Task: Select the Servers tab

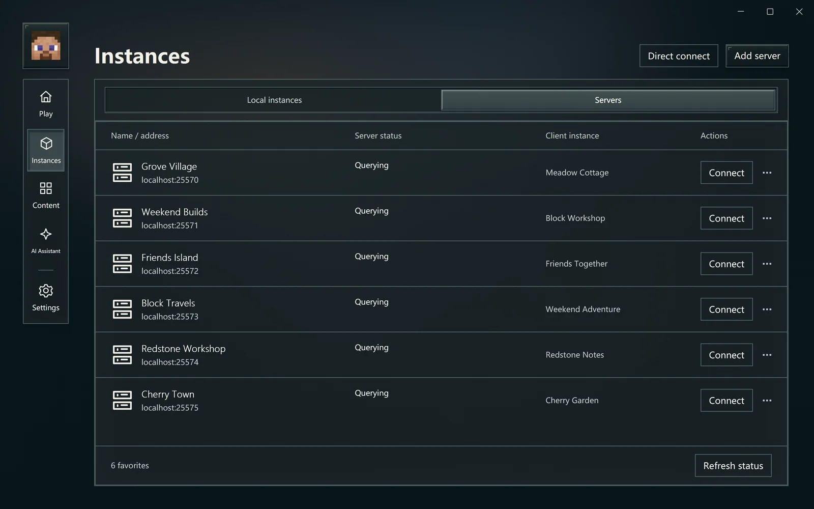Action: pyautogui.click(x=608, y=100)
